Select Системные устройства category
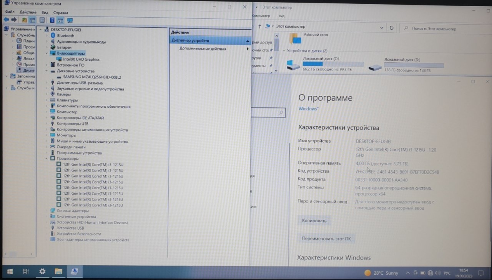Image resolution: width=492 pixels, height=280 pixels. coord(76,217)
